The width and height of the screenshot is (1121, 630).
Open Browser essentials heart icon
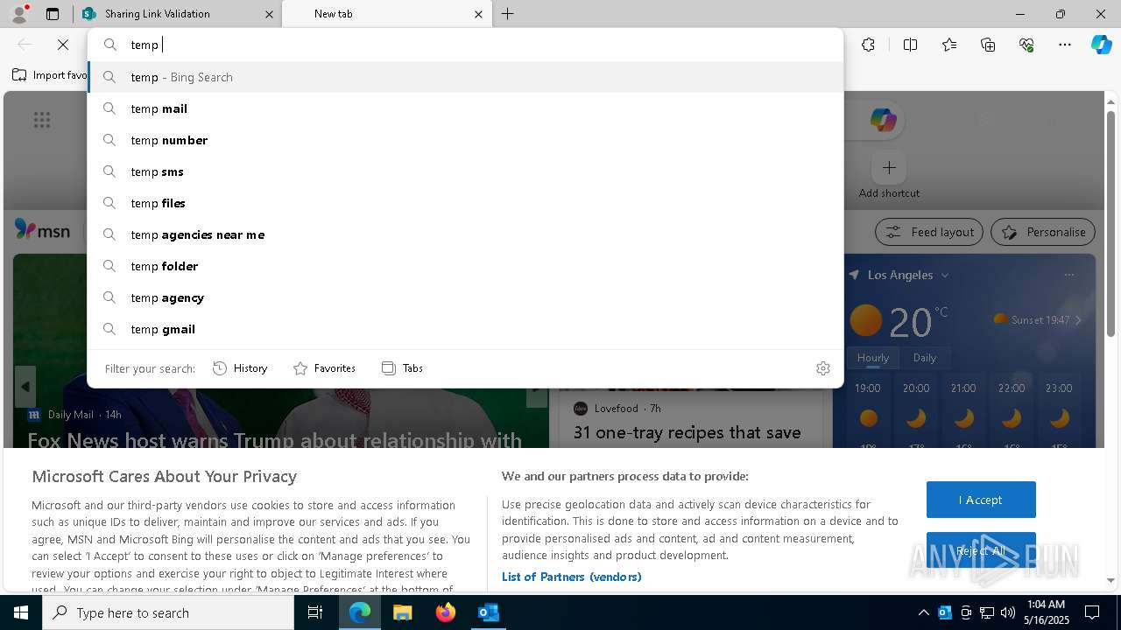tap(1026, 45)
